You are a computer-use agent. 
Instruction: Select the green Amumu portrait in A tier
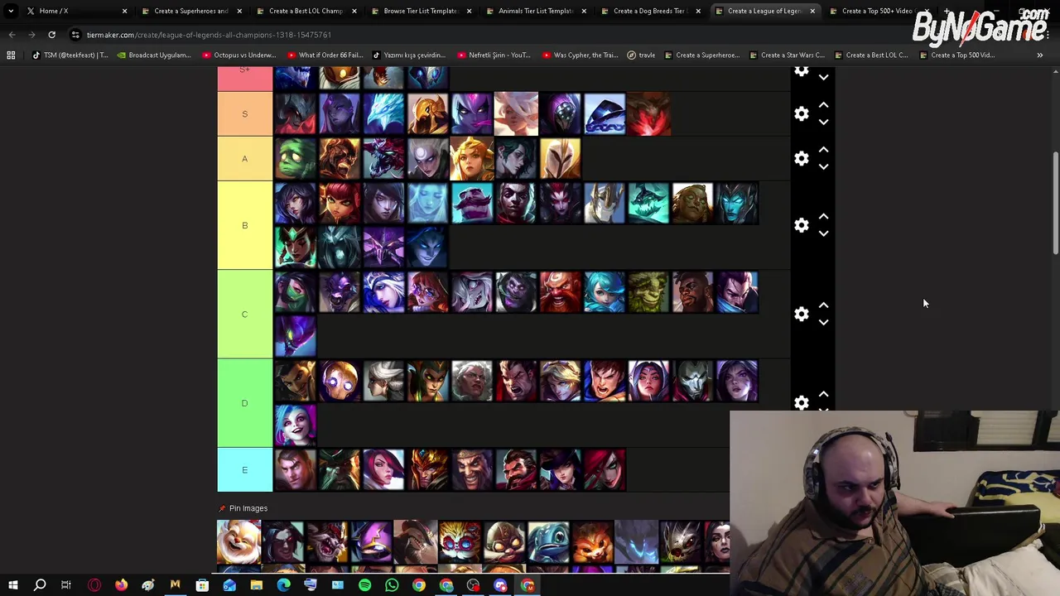[295, 158]
